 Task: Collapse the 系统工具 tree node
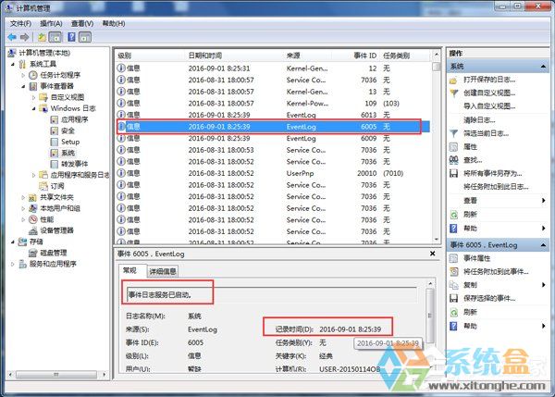(x=13, y=64)
